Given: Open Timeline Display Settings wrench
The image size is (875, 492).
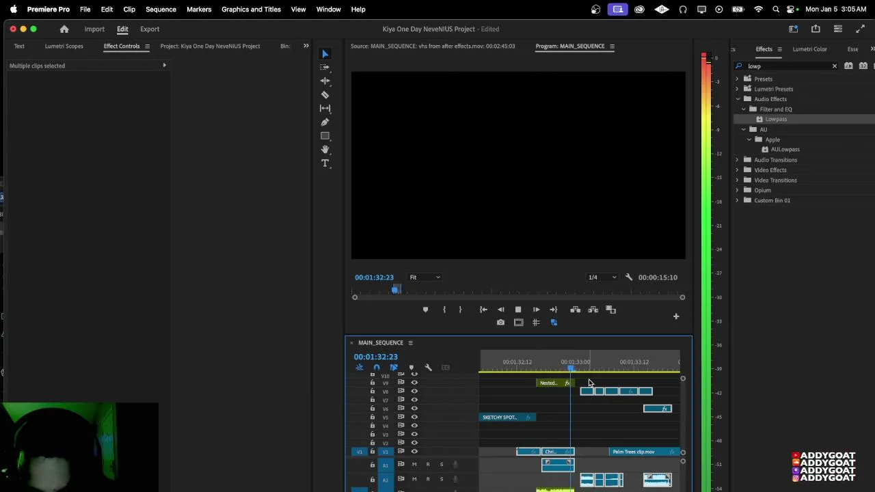Looking at the screenshot, I should pyautogui.click(x=429, y=368).
